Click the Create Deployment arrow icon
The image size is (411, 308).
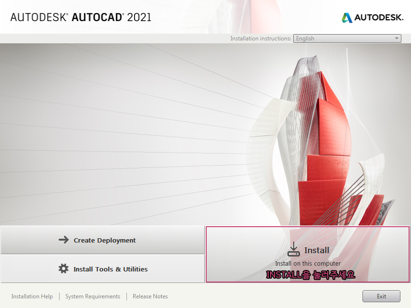click(64, 240)
